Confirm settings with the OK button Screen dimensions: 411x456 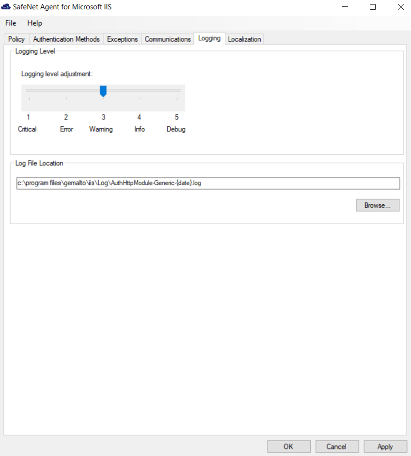pos(289,446)
